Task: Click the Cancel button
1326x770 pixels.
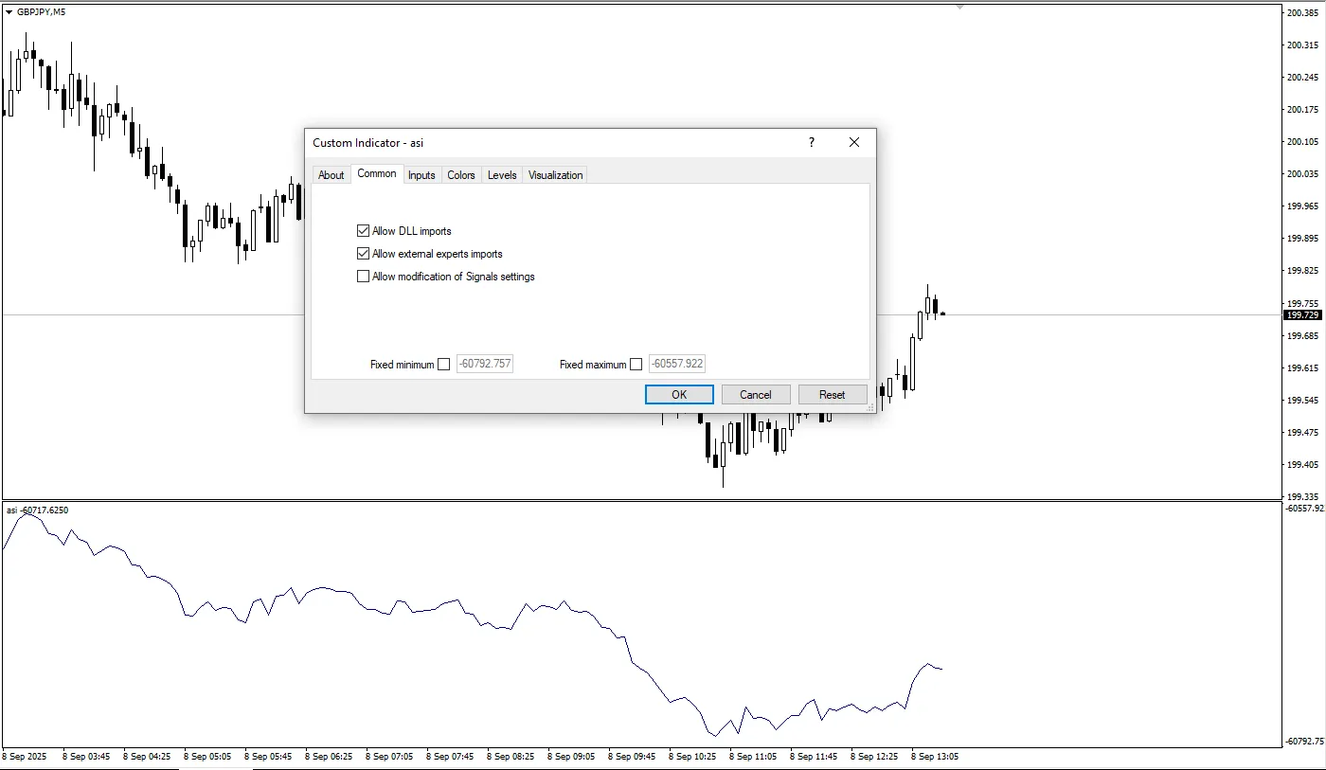Action: tap(755, 395)
